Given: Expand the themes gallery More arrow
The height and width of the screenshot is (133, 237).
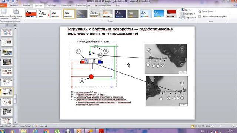Looking at the screenshot, I should 179,18.
